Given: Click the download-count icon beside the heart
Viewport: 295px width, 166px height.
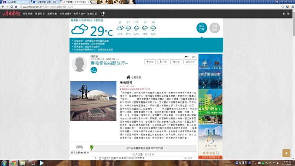Looking at the screenshot, I should [193, 57].
